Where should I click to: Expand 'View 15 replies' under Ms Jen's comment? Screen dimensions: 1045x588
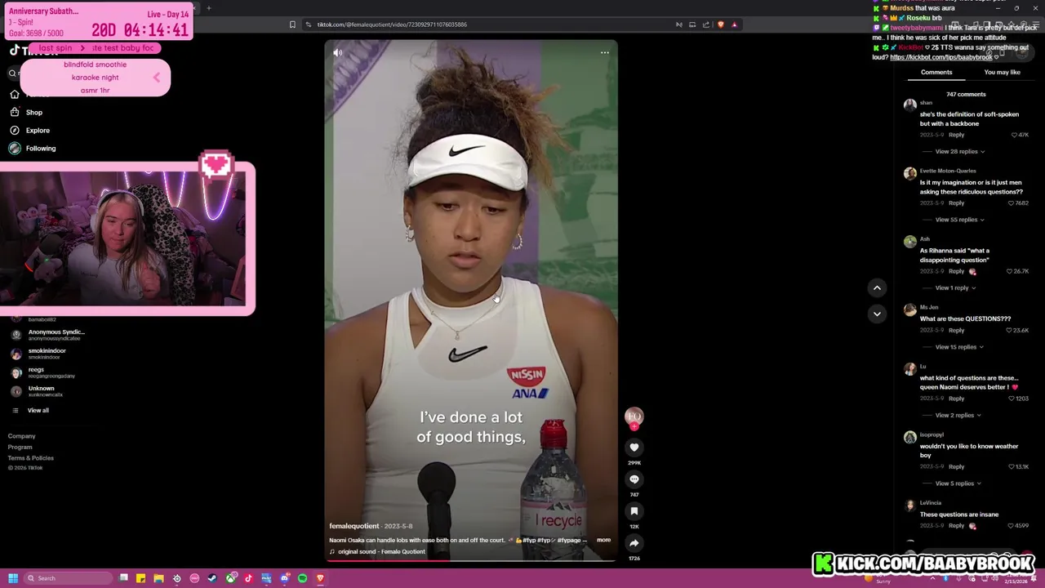point(959,347)
